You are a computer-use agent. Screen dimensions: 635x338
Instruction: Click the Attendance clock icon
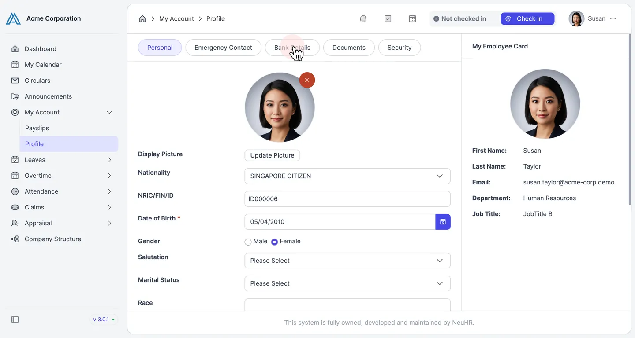(15, 191)
